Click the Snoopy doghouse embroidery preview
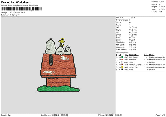Screen dimensions: 166x117 pyautogui.click(x=58, y=65)
